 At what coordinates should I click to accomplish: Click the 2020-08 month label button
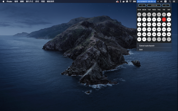(154, 5)
